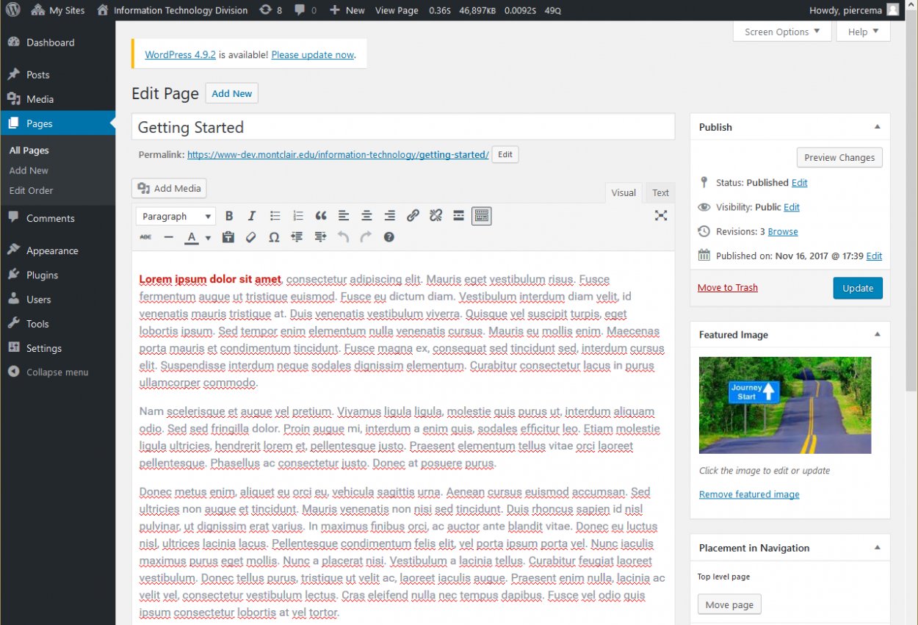Expand the Placement in Navigation panel
This screenshot has width=918, height=625.
[x=877, y=547]
